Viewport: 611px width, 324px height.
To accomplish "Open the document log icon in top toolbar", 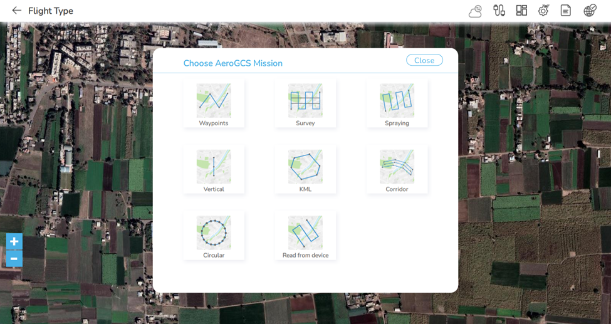I will 566,11.
